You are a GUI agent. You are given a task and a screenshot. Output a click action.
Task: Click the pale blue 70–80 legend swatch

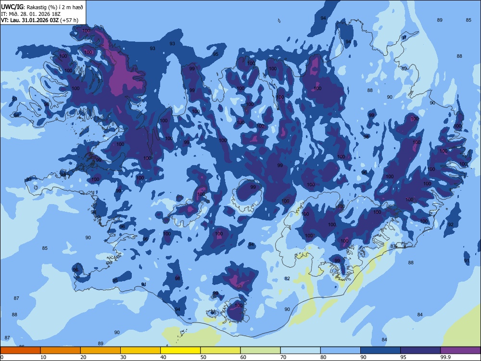pyautogui.click(x=300, y=350)
